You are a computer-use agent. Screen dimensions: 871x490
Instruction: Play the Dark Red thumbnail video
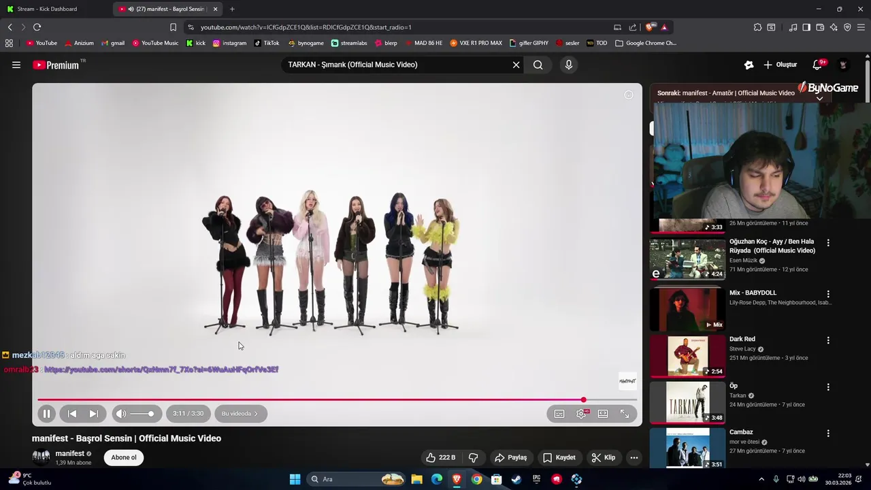pos(687,356)
